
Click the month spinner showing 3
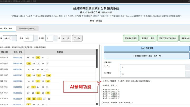coord(52,38)
